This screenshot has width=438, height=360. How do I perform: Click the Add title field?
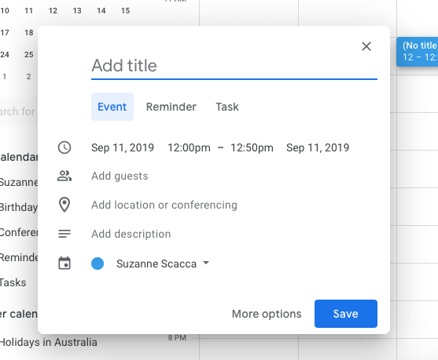point(234,66)
